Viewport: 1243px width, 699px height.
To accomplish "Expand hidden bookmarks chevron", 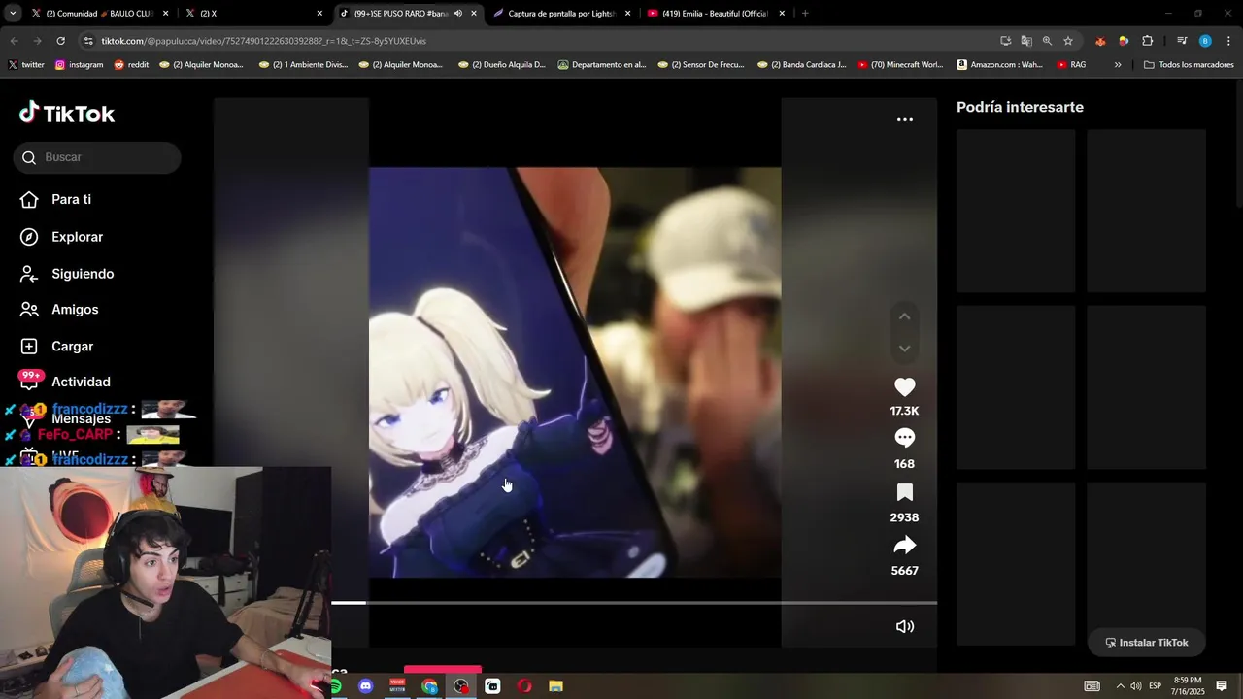I will pyautogui.click(x=1118, y=65).
